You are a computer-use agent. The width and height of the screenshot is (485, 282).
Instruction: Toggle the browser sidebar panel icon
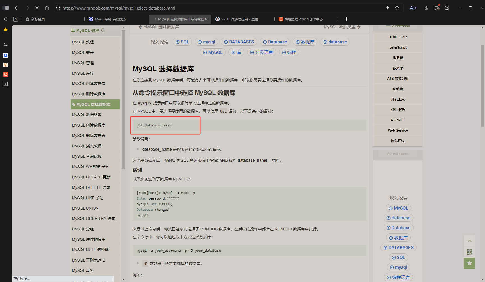6,8
